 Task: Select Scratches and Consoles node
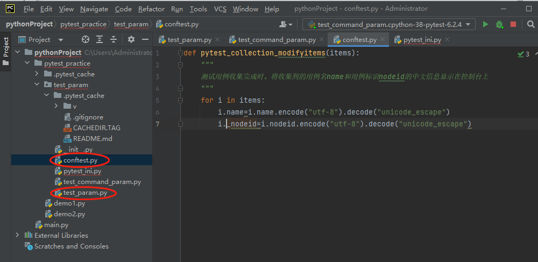[x=71, y=246]
